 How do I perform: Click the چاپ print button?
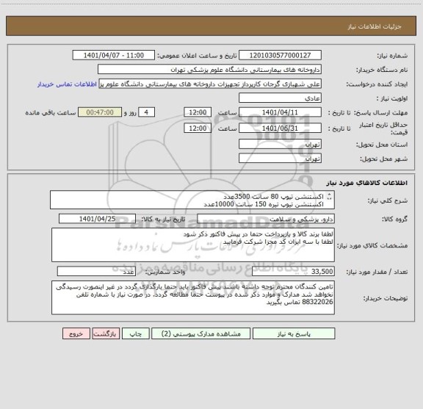135,333
